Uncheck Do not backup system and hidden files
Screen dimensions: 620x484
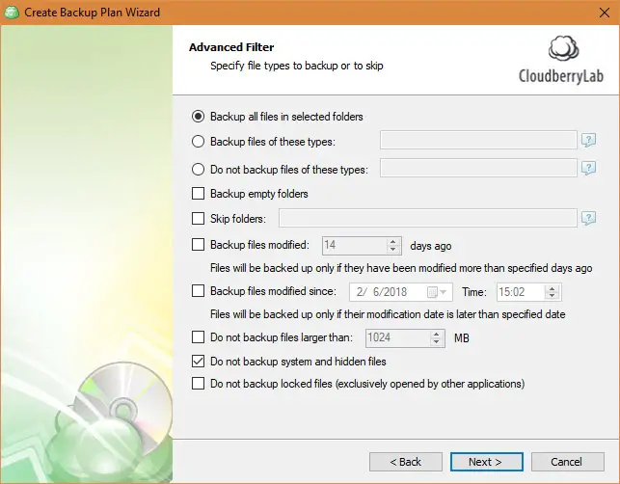pyautogui.click(x=198, y=361)
